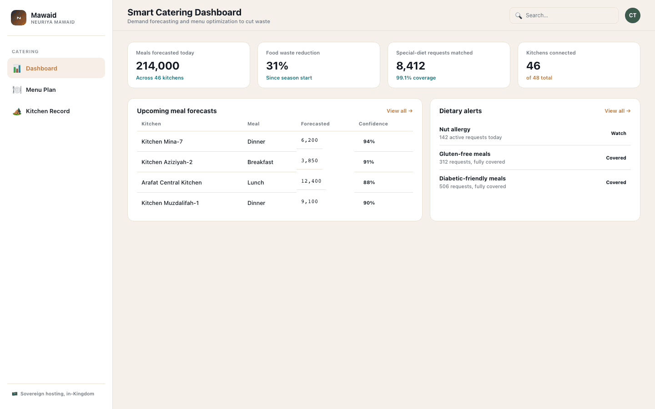Image resolution: width=655 pixels, height=409 pixels.
Task: Open the Nut allergy alert
Action: click(535, 133)
